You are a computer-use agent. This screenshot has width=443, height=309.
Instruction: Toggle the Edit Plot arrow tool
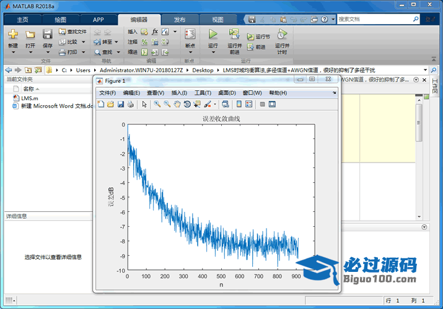(x=144, y=104)
